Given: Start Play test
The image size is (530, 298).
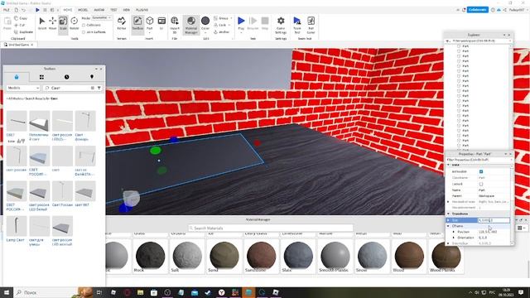Looking at the screenshot, I should [241, 24].
